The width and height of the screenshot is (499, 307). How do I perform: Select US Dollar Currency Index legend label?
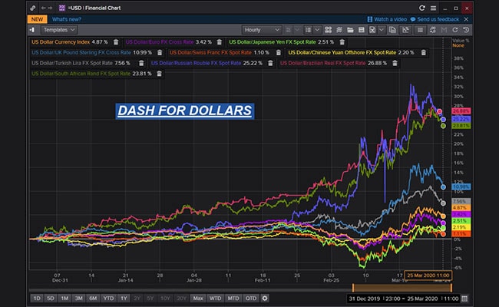pos(61,42)
